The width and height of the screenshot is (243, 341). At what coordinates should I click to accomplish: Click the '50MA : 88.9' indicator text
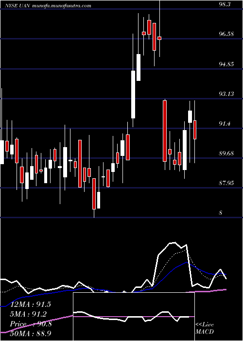[x=30, y=333]
